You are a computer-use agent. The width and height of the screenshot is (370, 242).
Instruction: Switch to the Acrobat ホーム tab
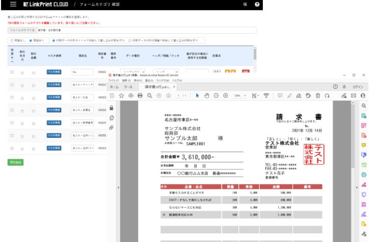(x=114, y=87)
